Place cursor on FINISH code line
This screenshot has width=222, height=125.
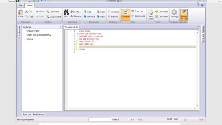coord(82,49)
